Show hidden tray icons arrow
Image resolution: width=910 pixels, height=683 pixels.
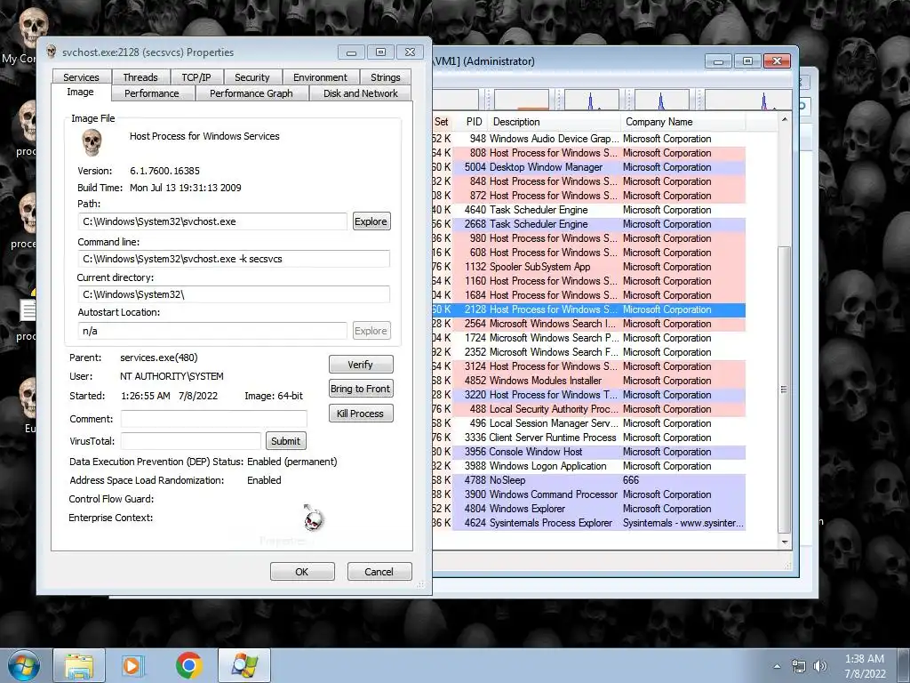point(777,666)
